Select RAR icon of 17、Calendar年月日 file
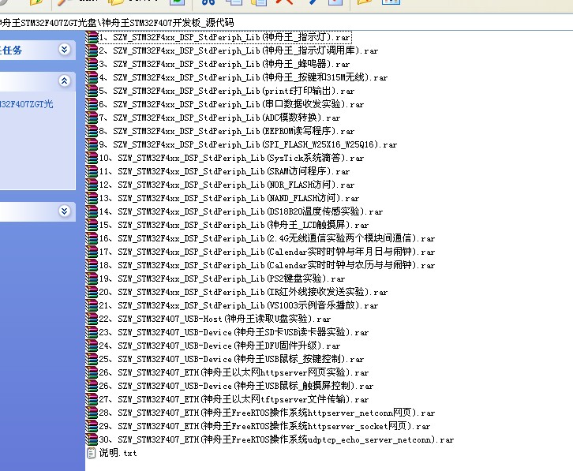573x471 pixels. (92, 252)
